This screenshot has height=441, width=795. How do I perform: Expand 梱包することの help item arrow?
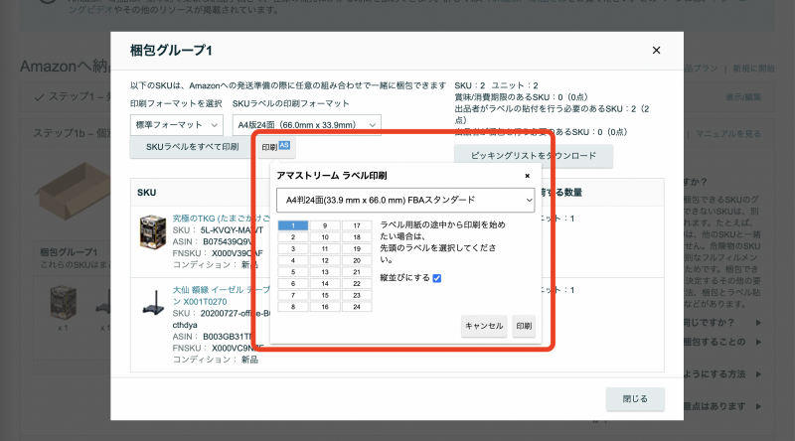pyautogui.click(x=758, y=342)
